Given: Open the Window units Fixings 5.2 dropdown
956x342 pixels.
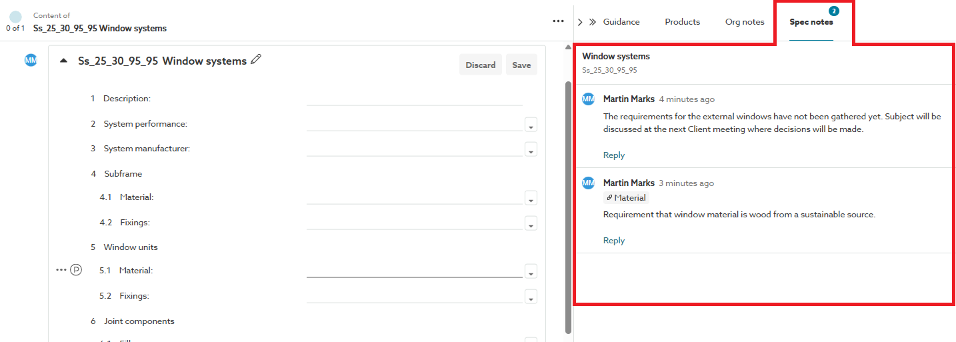Looking at the screenshot, I should pyautogui.click(x=531, y=297).
